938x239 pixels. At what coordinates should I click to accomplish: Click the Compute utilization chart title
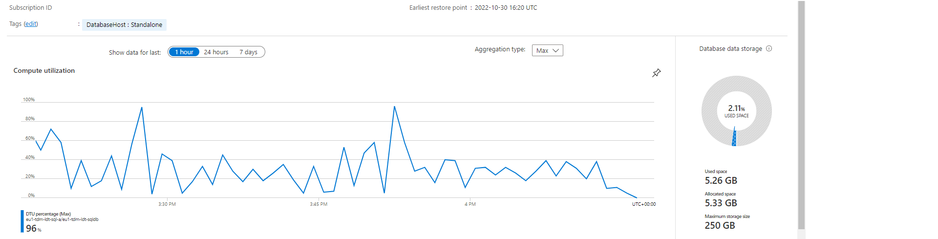point(44,70)
